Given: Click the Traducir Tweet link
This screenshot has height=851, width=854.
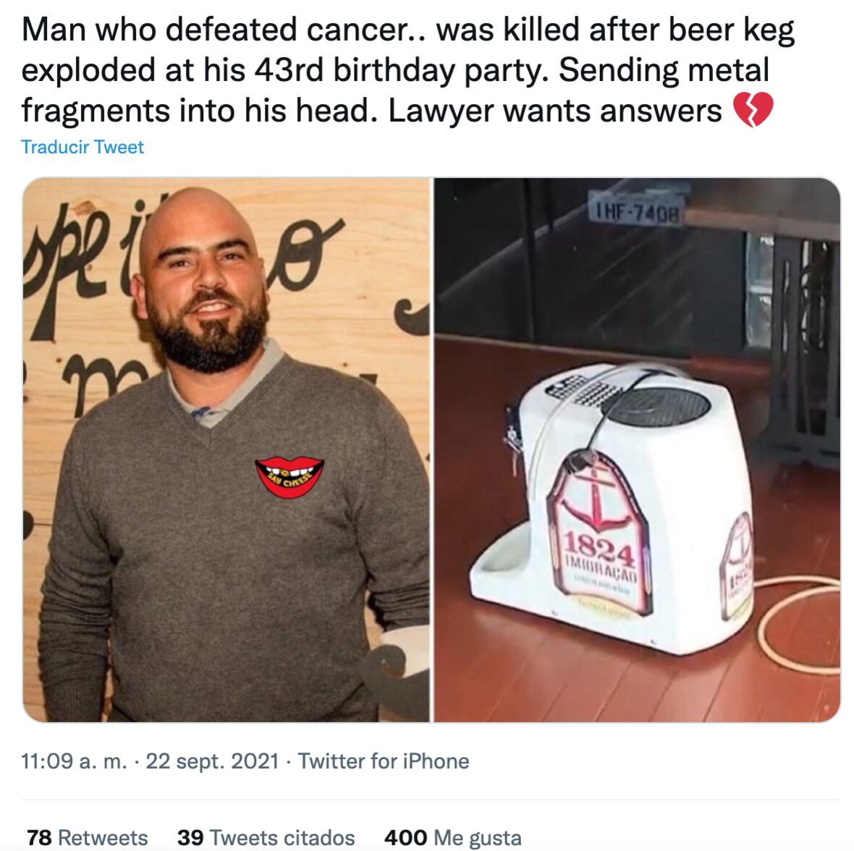Looking at the screenshot, I should tap(83, 147).
